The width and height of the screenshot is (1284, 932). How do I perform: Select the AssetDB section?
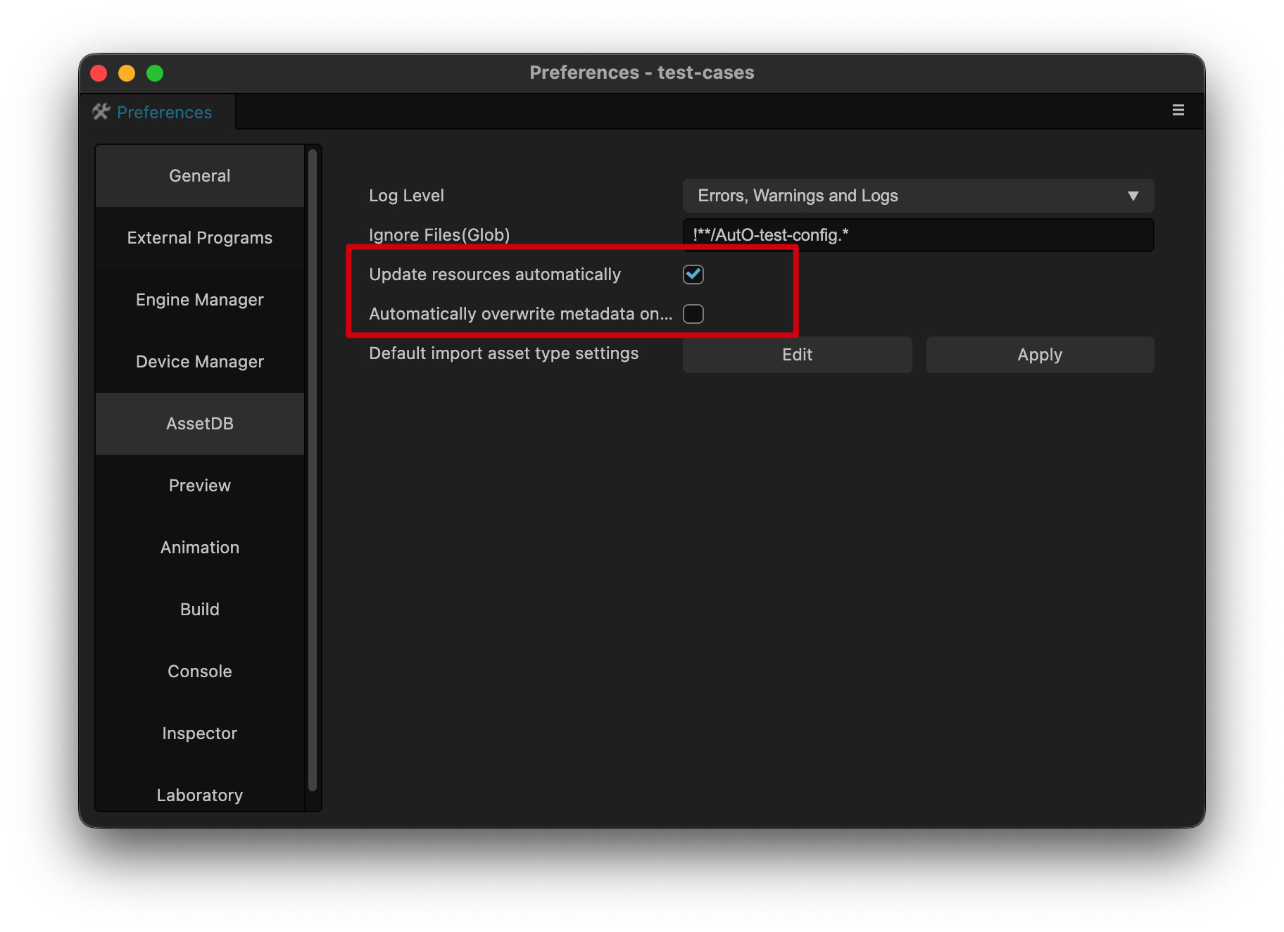[200, 424]
